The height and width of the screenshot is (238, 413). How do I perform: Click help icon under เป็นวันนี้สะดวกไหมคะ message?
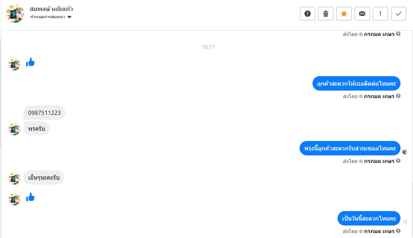tap(398, 231)
